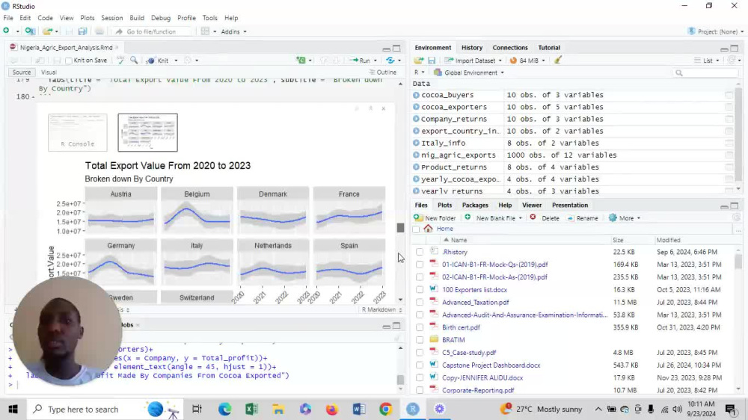This screenshot has height=420, width=748.
Task: Switch to the History tab
Action: click(x=471, y=48)
